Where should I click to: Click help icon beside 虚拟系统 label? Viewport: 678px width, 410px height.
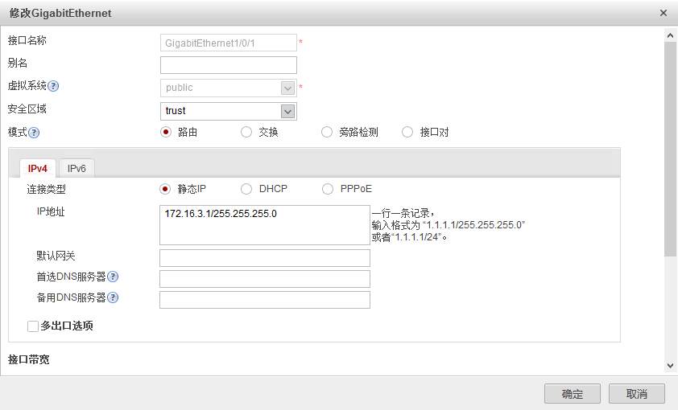pos(54,87)
